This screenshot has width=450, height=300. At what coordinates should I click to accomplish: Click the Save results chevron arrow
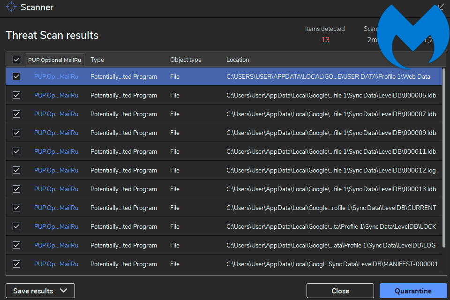pyautogui.click(x=64, y=291)
